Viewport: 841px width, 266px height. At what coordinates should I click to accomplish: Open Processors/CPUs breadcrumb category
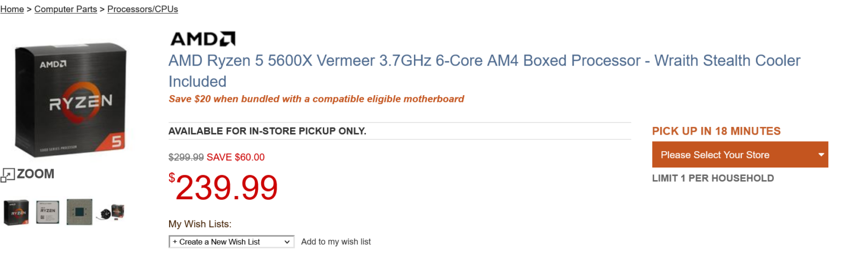coord(142,9)
